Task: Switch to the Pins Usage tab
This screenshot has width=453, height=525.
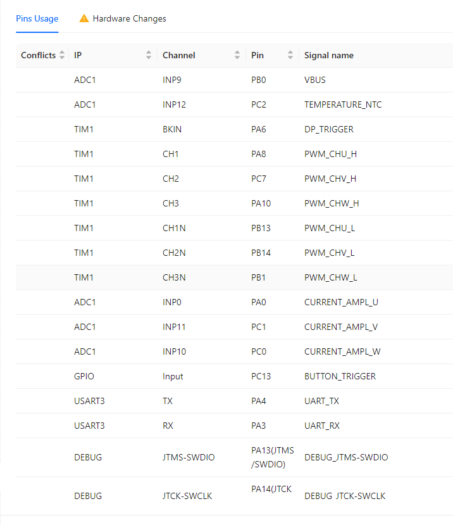Action: point(37,18)
